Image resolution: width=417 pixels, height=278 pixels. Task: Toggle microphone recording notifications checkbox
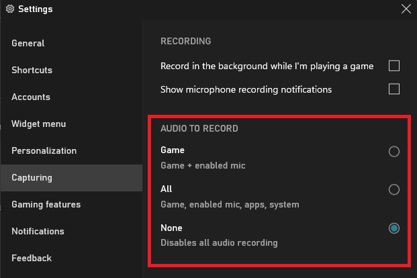click(394, 89)
